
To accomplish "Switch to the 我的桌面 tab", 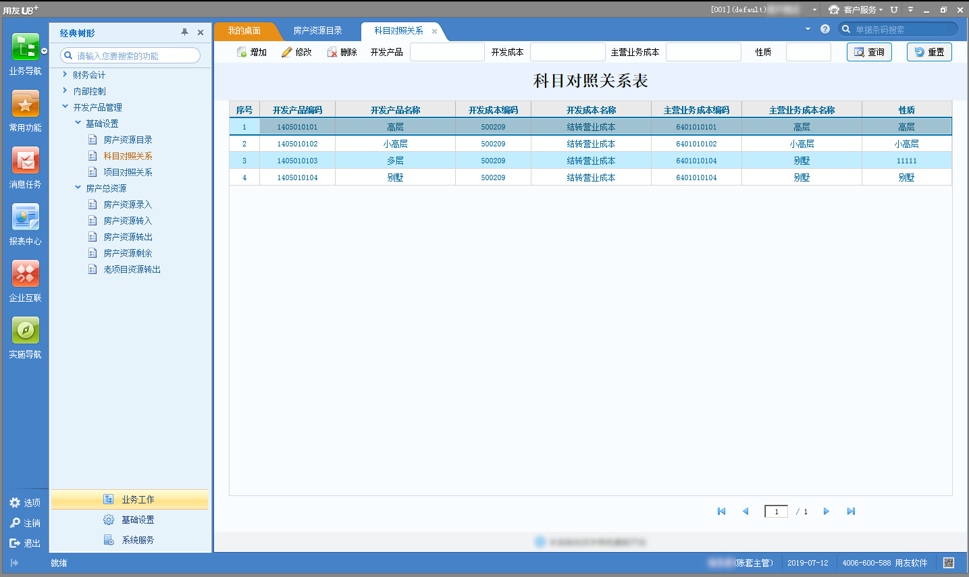I will pyautogui.click(x=244, y=31).
